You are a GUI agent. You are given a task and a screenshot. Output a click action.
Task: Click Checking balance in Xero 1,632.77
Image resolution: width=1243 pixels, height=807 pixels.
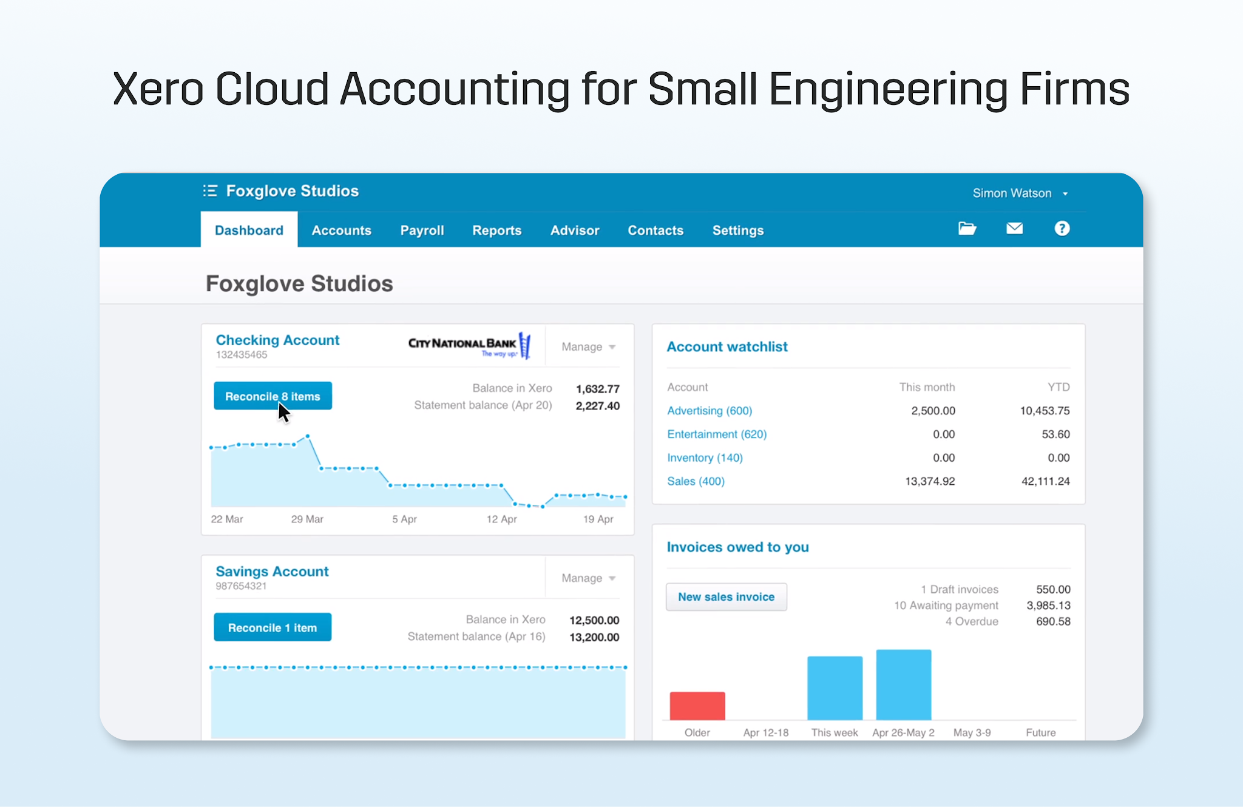[x=597, y=389]
